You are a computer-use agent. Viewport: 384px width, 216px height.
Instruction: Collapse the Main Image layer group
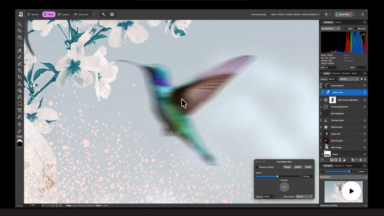click(x=321, y=148)
